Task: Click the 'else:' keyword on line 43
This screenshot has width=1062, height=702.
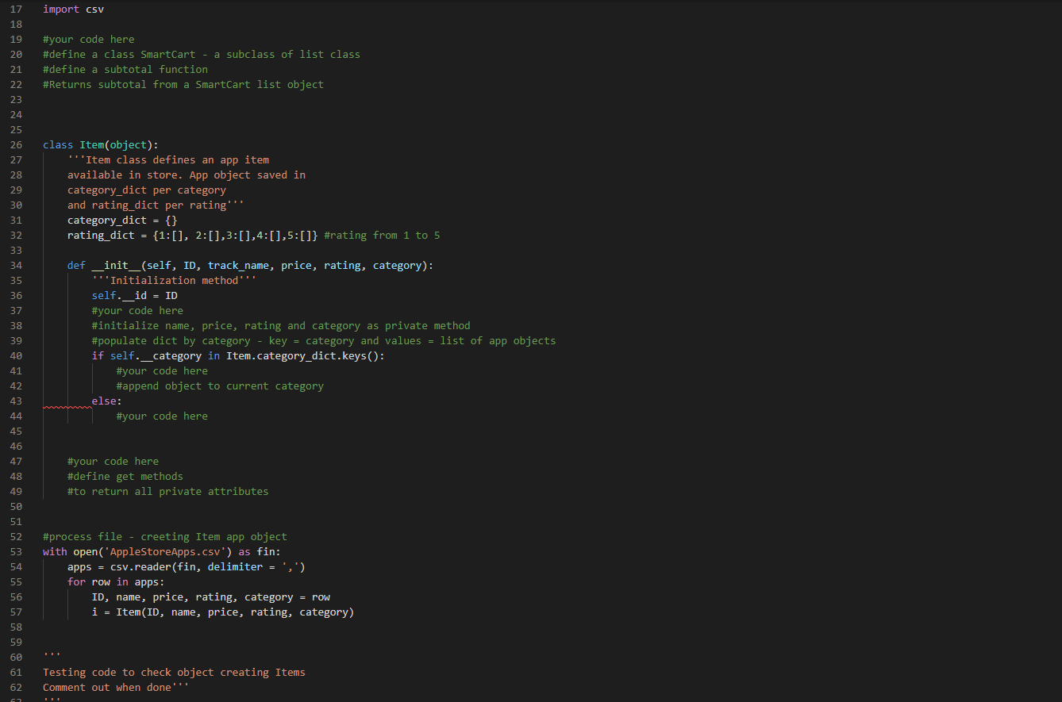Action: [x=107, y=401]
